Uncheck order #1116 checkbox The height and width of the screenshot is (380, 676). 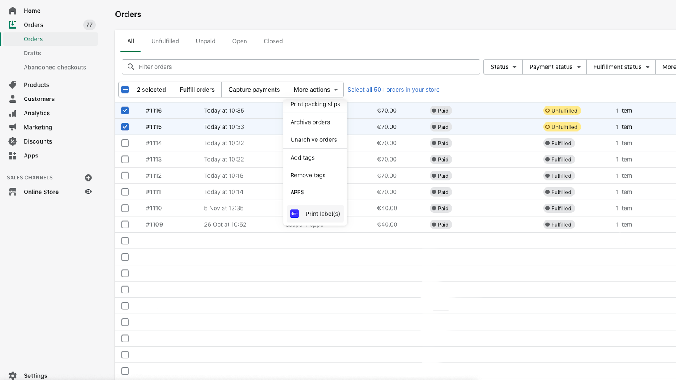tap(125, 111)
